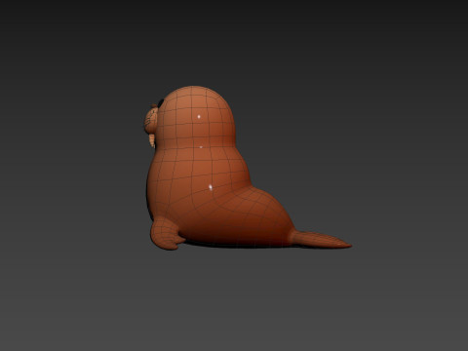468x351 pixels.
Task: Click the walrus model's black eye
Action: pyautogui.click(x=161, y=103)
